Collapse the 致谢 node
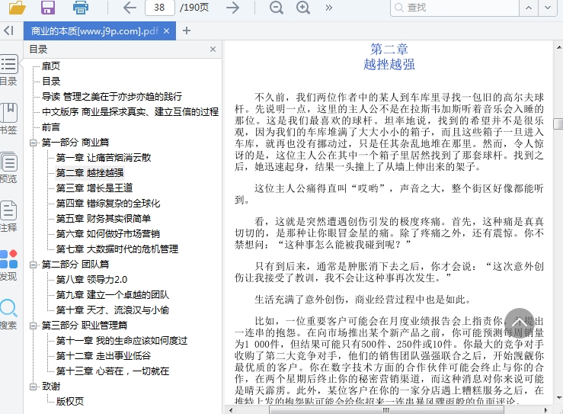Screen dimensions: 563x414 pyautogui.click(x=33, y=387)
